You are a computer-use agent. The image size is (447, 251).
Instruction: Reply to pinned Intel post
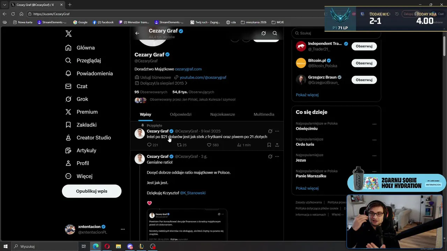pyautogui.click(x=153, y=145)
